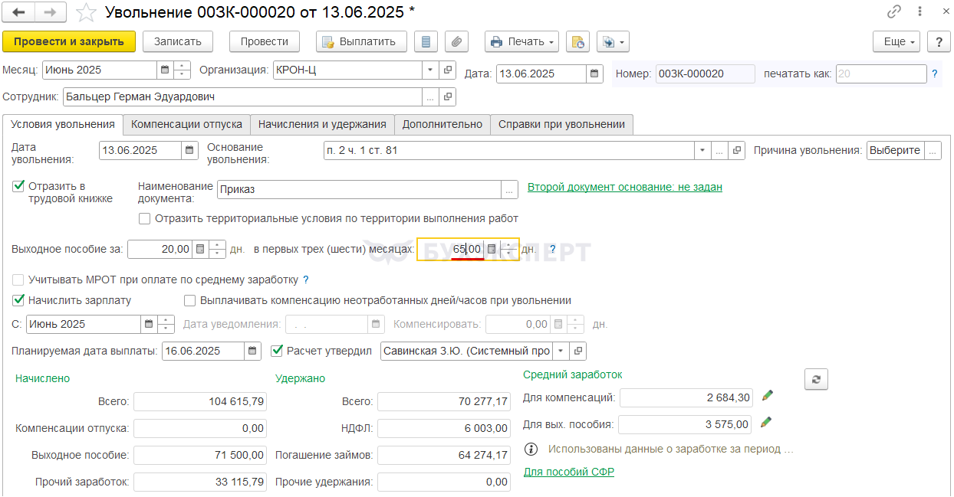Show help for печатать как
This screenshot has width=954, height=497.
[x=934, y=74]
